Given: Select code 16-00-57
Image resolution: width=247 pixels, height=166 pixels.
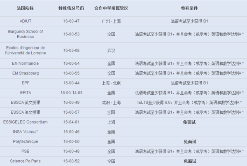Looking at the screenshot, I should pyautogui.click(x=71, y=112).
